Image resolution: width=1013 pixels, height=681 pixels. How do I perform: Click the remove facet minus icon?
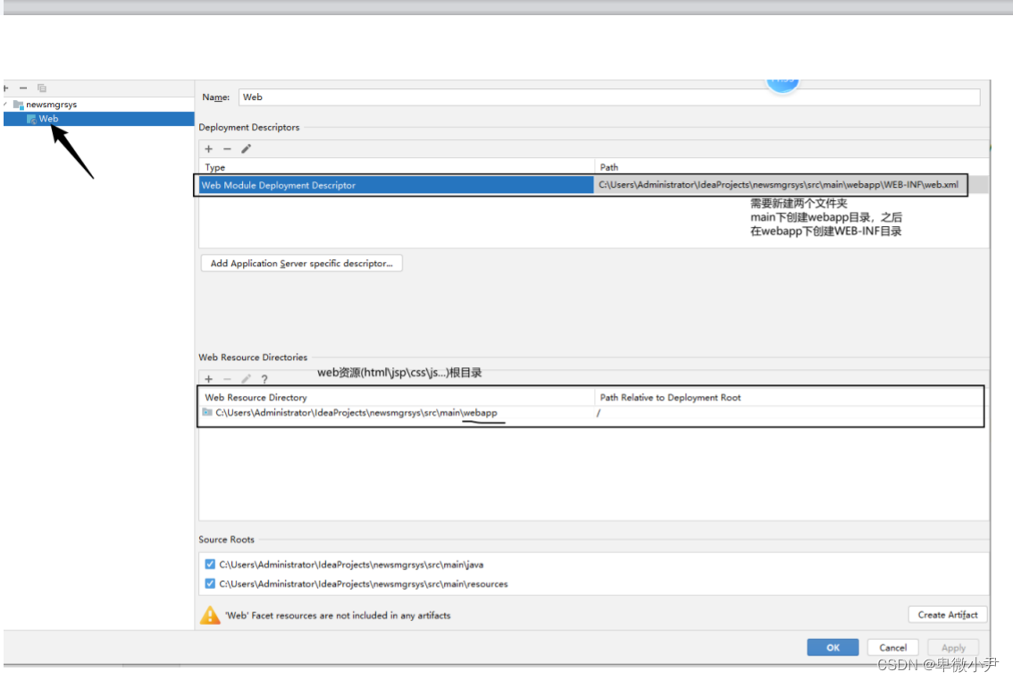(x=23, y=88)
